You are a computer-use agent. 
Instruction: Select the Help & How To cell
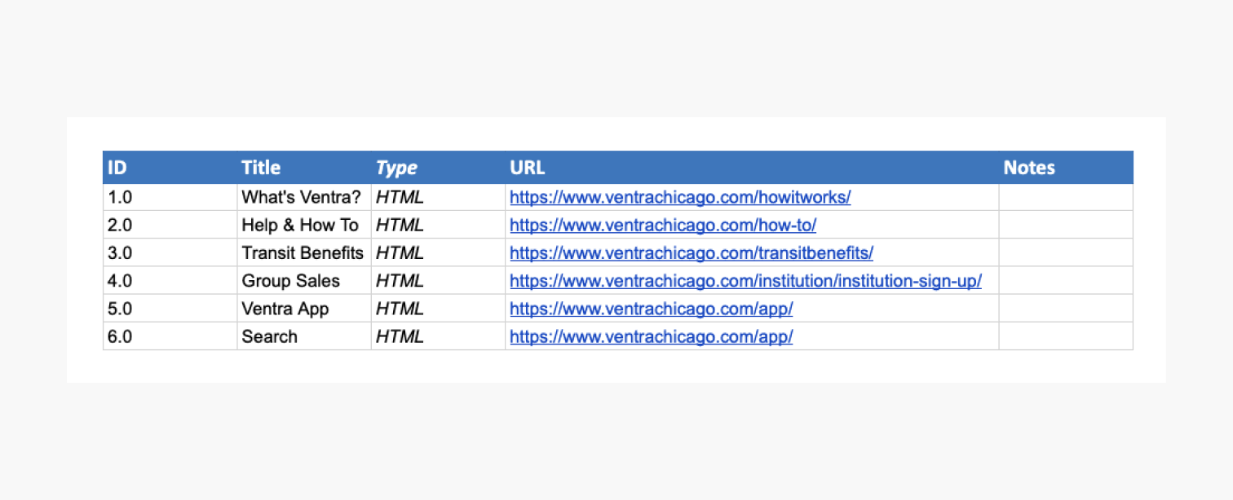[x=304, y=225]
